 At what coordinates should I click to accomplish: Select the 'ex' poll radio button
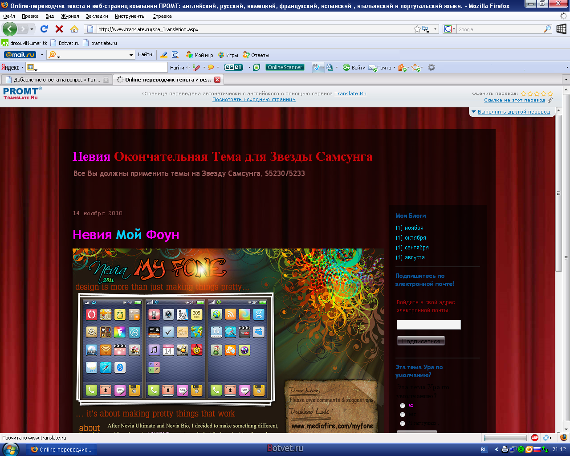403,405
